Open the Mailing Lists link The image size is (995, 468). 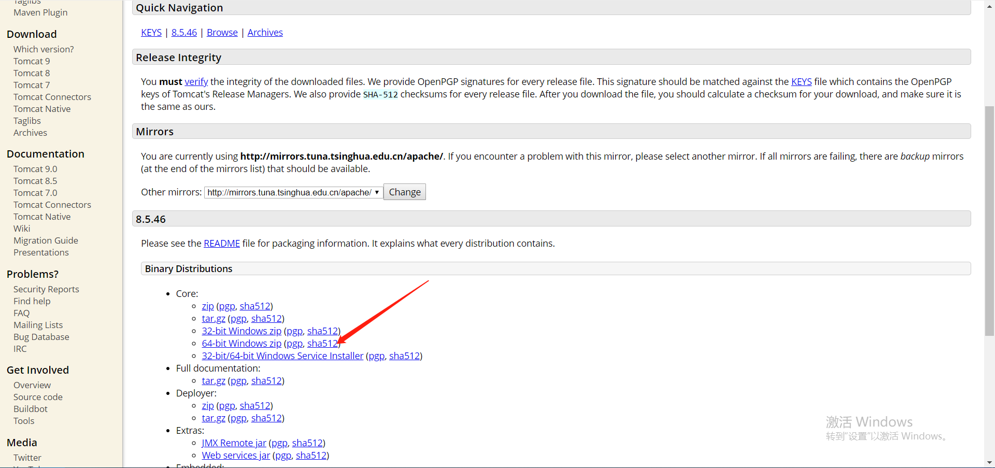(38, 325)
